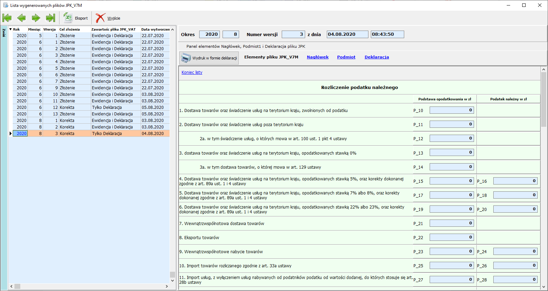Image resolution: width=548 pixels, height=291 pixels.
Task: Go to previous record arrow icon
Action: coord(21,18)
